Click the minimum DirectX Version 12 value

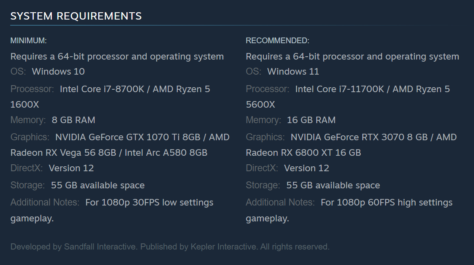71,168
